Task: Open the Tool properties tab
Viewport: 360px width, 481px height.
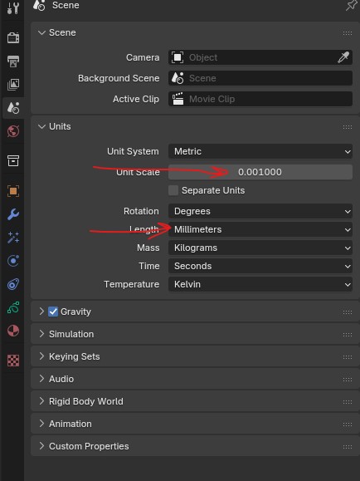Action: point(13,8)
